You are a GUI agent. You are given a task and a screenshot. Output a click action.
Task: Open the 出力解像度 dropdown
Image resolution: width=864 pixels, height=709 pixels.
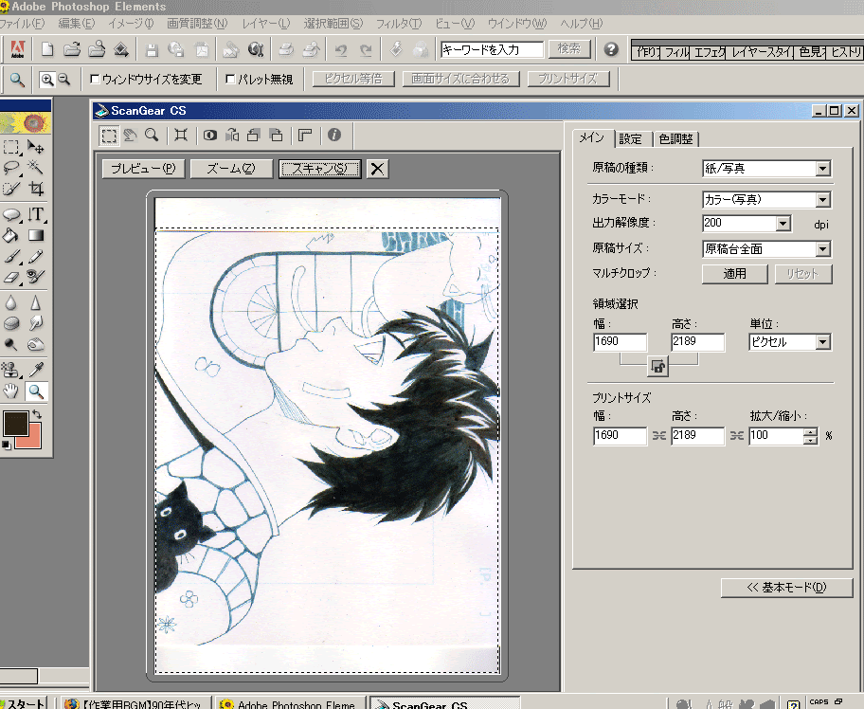pos(783,224)
